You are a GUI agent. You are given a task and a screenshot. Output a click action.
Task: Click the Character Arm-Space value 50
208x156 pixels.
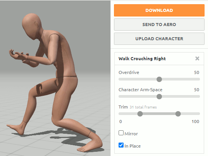196,90
